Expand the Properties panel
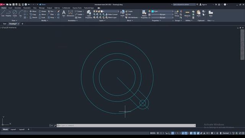 point(156,20)
